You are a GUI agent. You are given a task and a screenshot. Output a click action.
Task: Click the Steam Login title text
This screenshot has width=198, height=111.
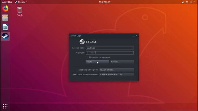click(76, 36)
